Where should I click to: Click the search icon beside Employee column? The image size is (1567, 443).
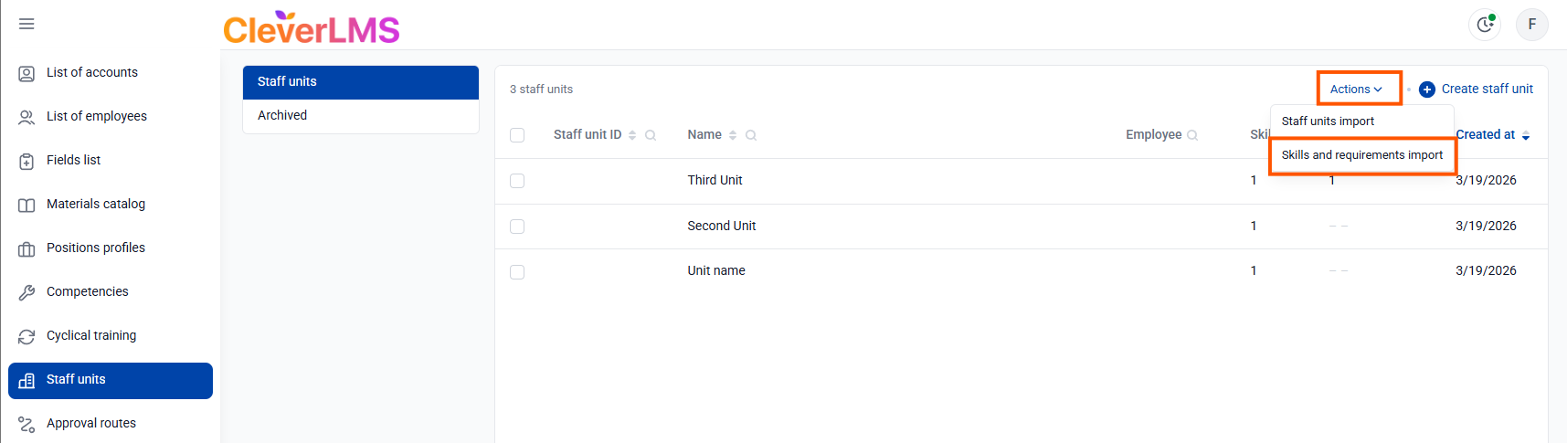[x=1192, y=135]
